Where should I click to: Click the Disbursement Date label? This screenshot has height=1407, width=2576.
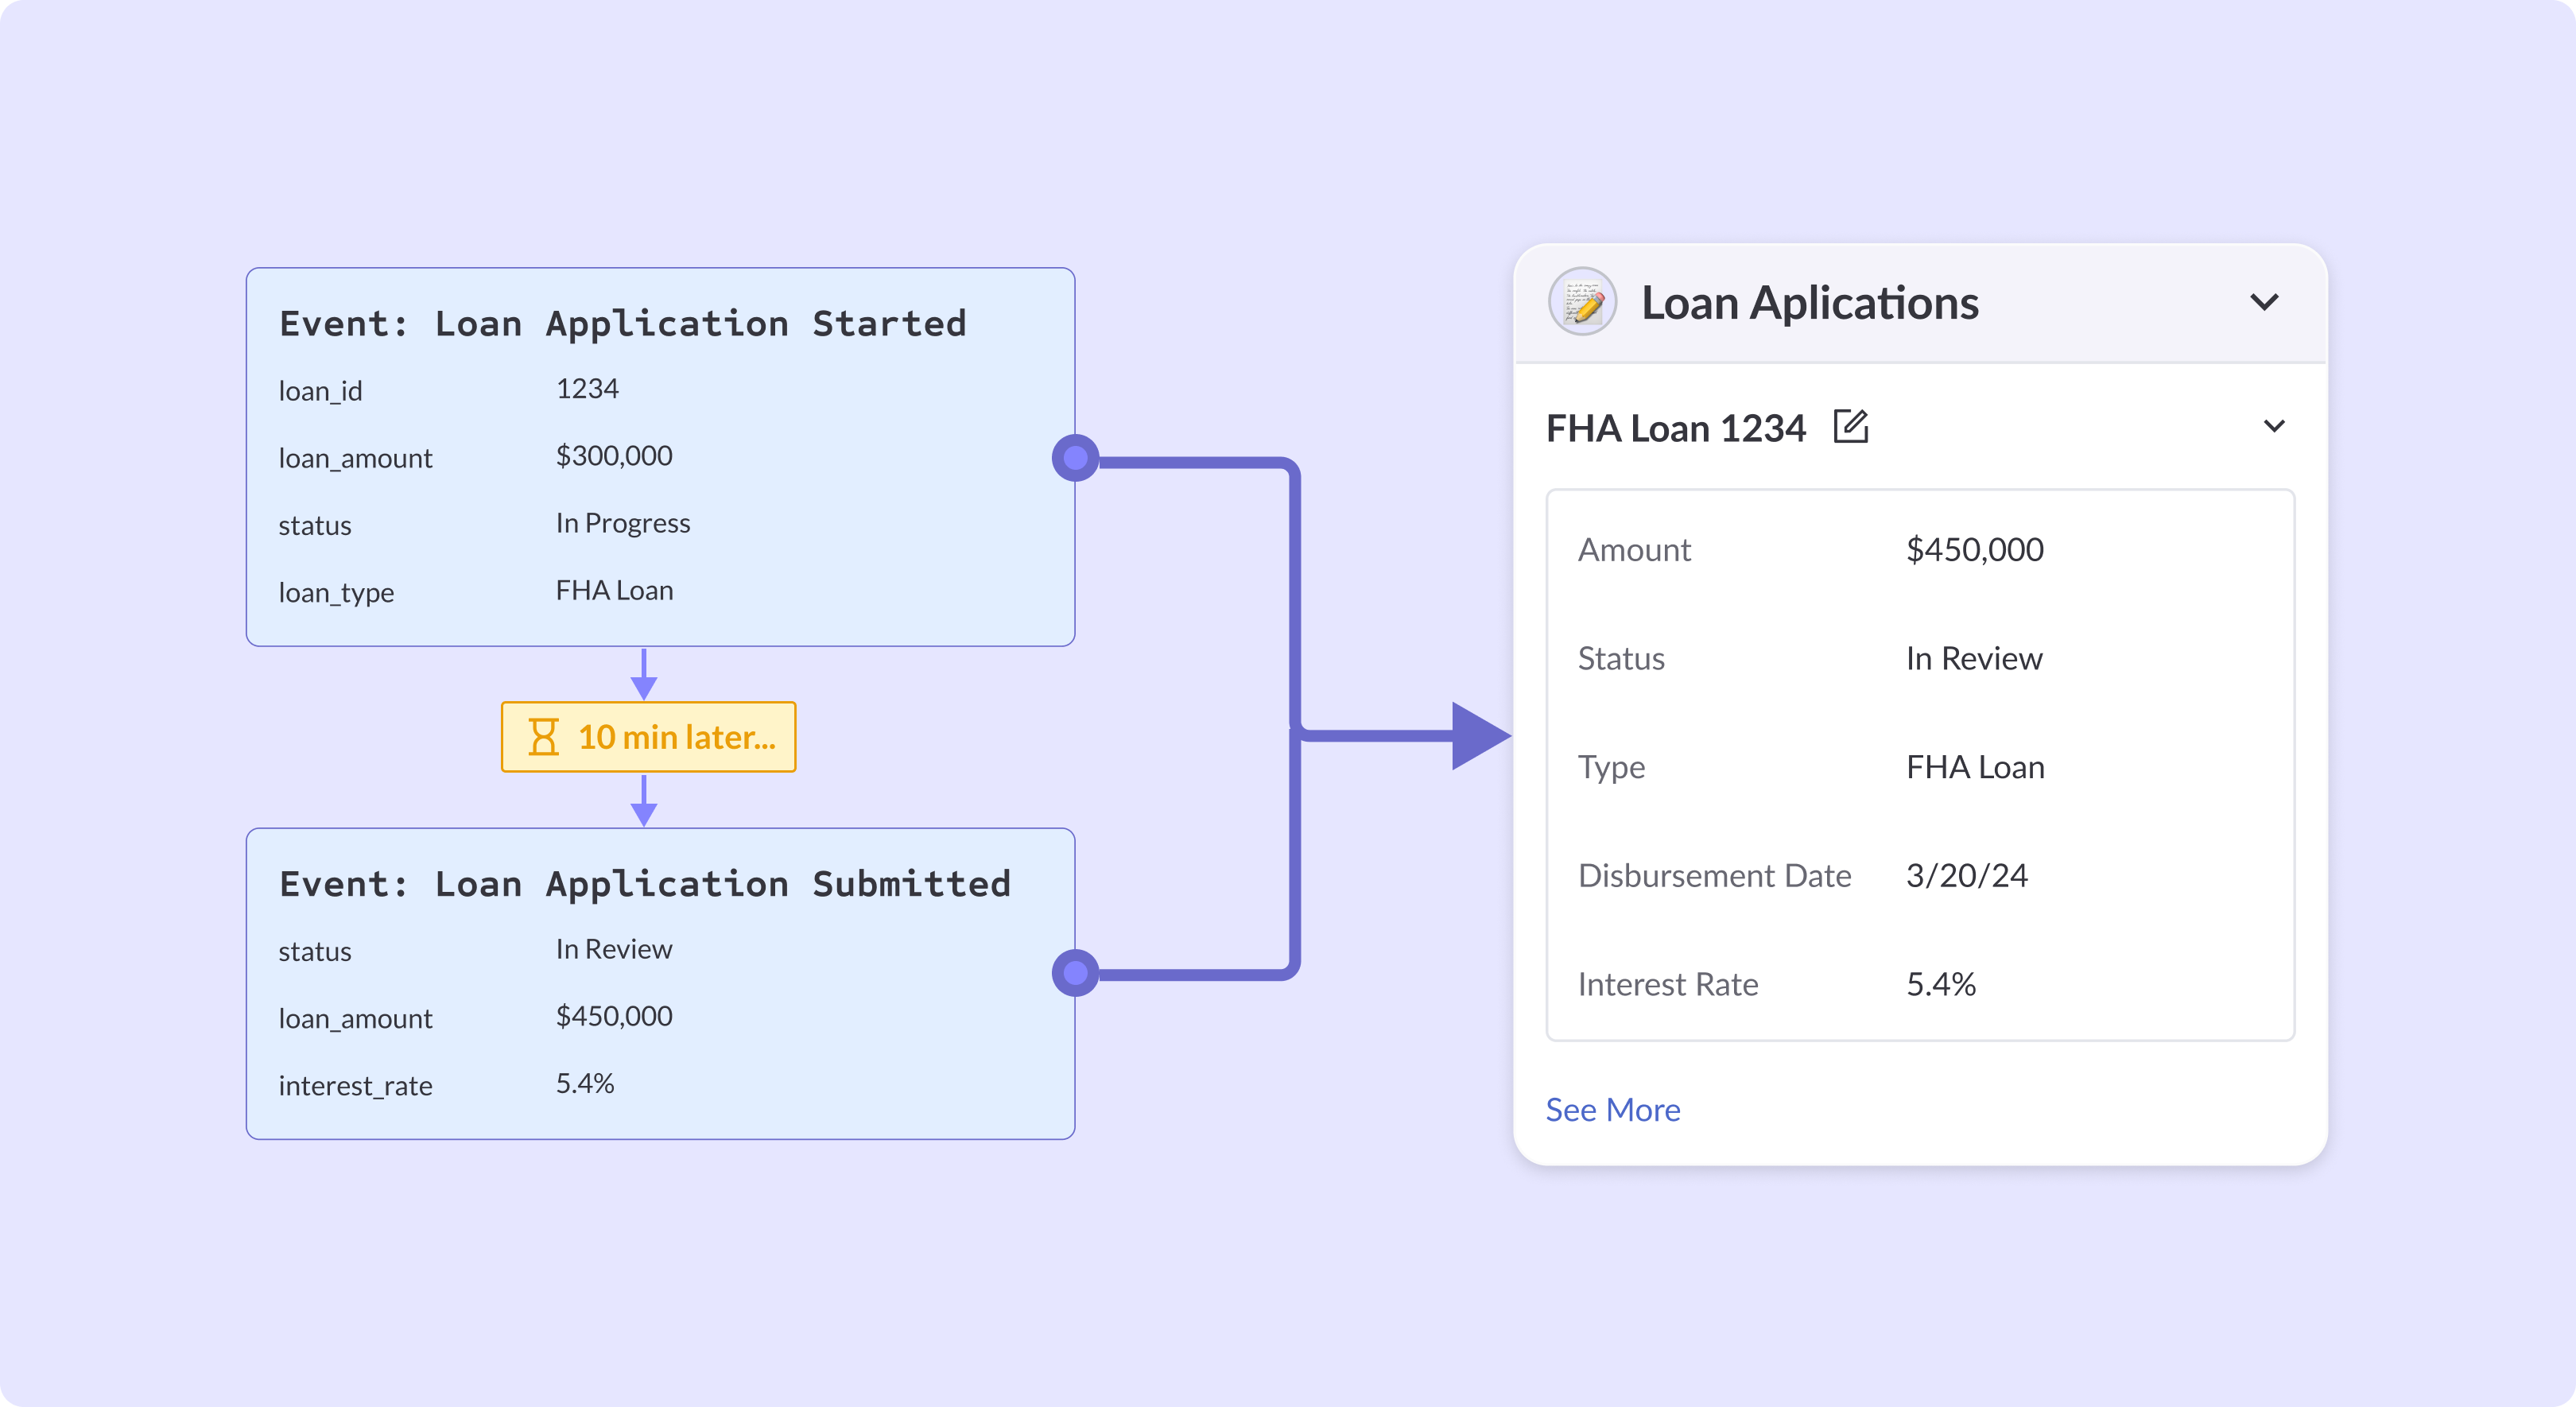1715,876
